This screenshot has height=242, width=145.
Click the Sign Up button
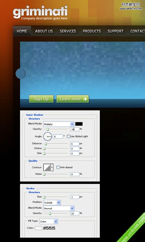(x=41, y=99)
